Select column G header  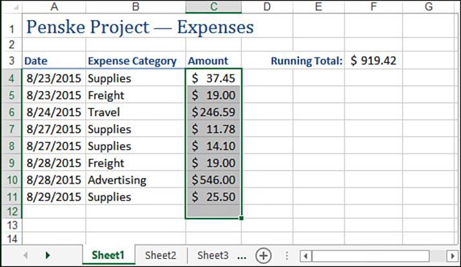(429, 6)
